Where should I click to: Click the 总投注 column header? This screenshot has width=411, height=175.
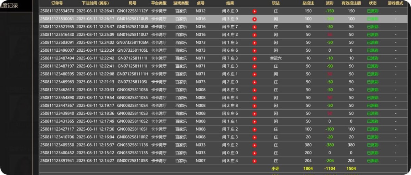[x=308, y=3]
